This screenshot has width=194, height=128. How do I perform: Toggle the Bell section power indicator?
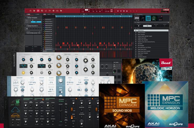pos(43,100)
